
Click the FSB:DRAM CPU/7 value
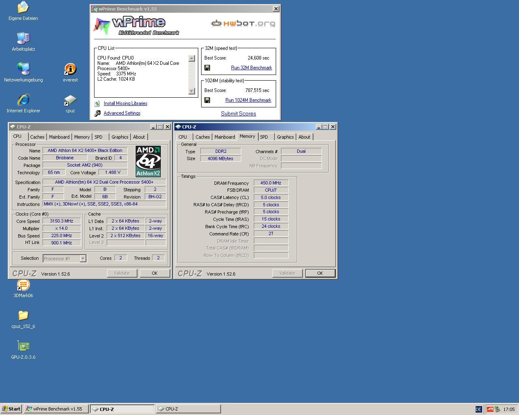271,190
